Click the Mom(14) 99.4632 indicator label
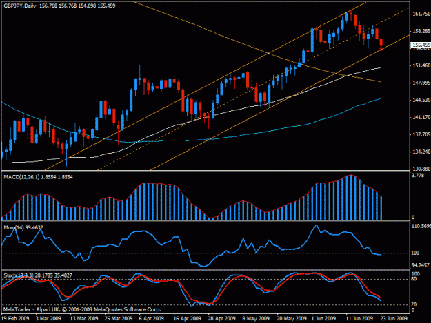The width and height of the screenshot is (431, 323). pyautogui.click(x=23, y=227)
